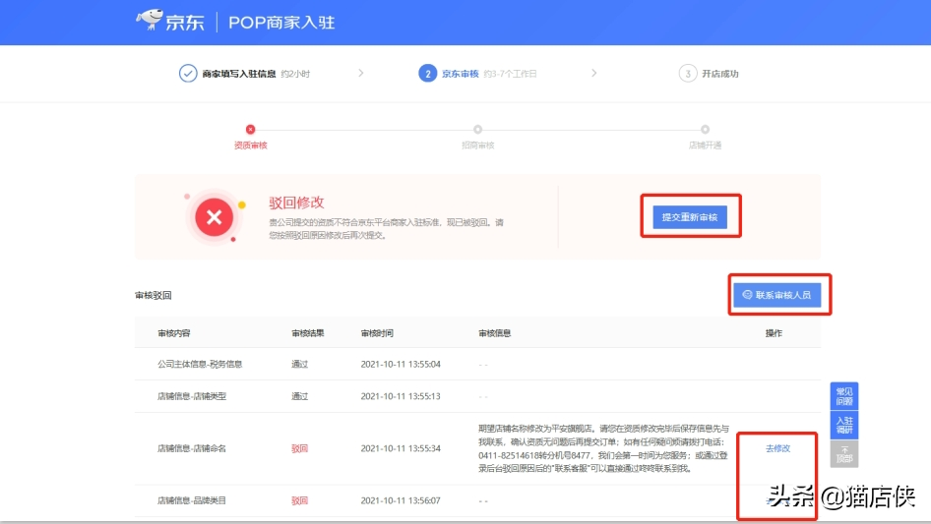
Task: Click the red X rejection icon
Action: click(x=215, y=217)
